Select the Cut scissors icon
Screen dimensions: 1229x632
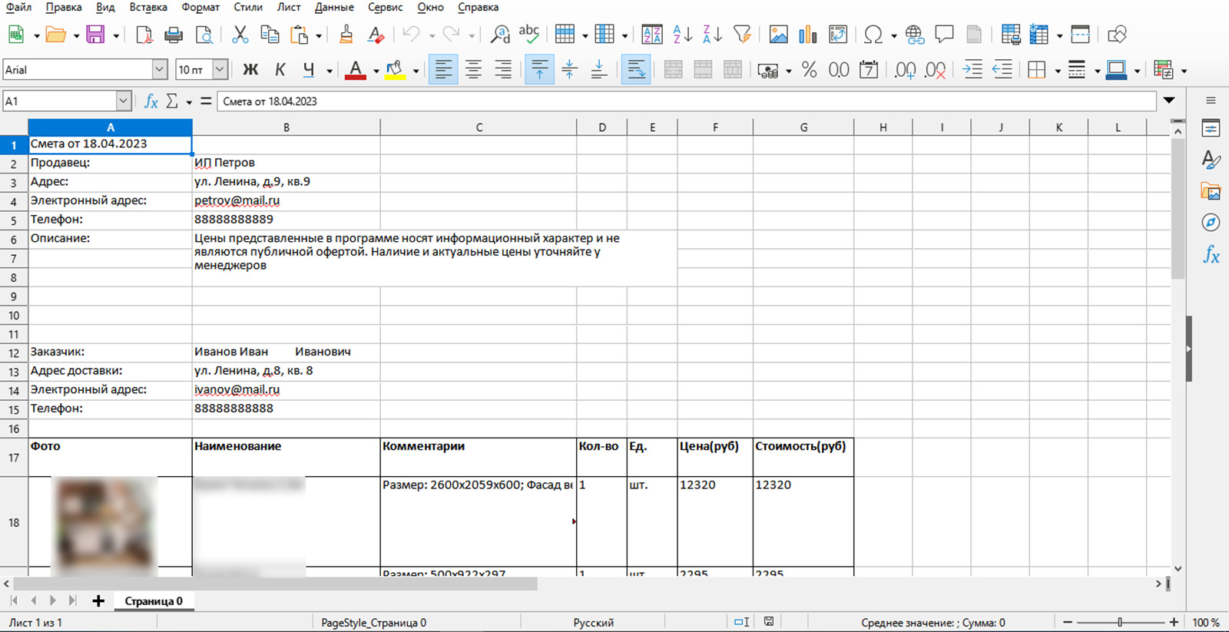[x=240, y=35]
